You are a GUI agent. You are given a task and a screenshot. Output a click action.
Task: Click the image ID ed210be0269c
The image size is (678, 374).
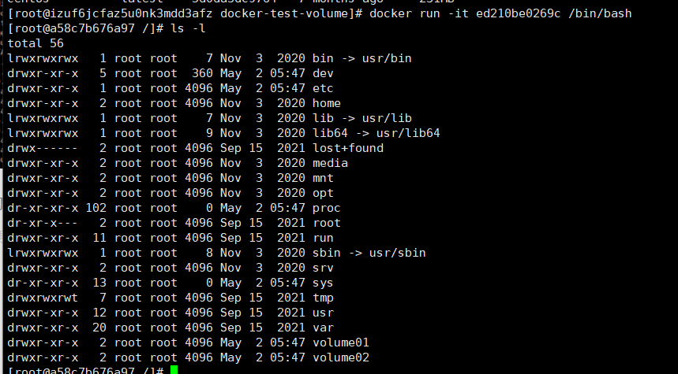click(x=518, y=14)
